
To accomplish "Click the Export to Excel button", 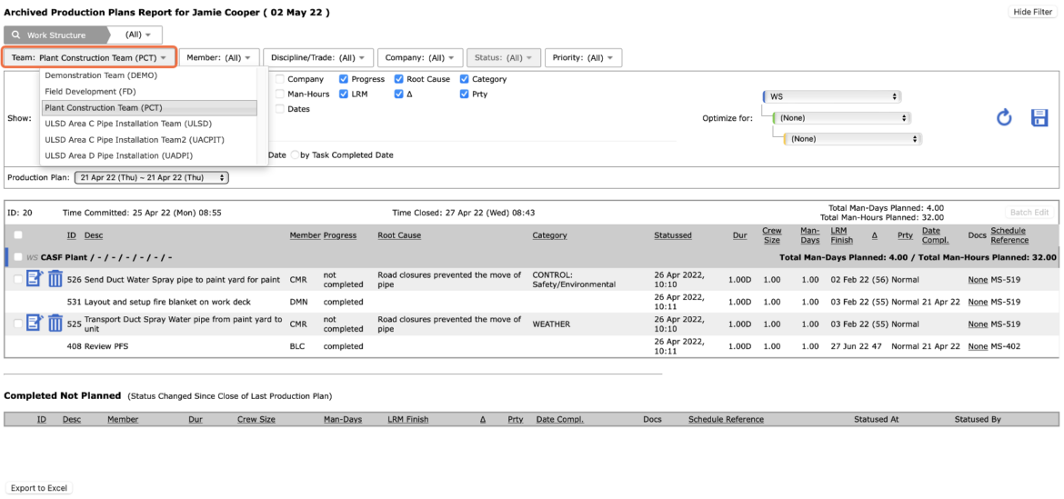I will click(x=39, y=488).
